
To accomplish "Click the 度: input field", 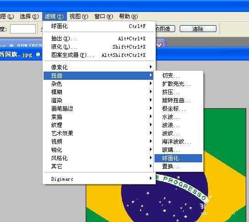I will tap(23, 29).
